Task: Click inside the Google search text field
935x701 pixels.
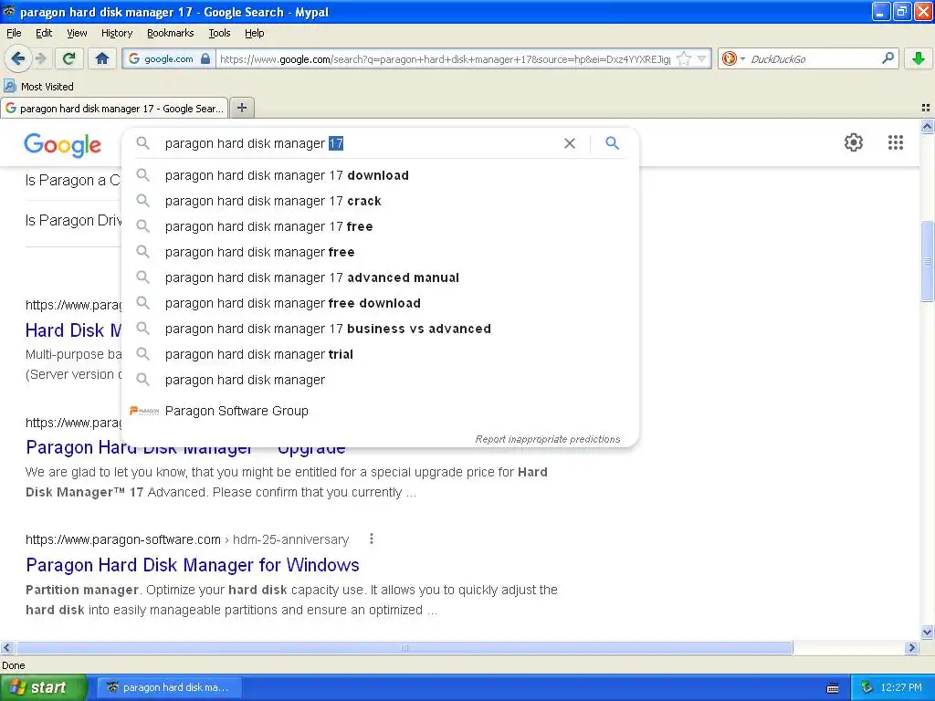Action: [358, 143]
